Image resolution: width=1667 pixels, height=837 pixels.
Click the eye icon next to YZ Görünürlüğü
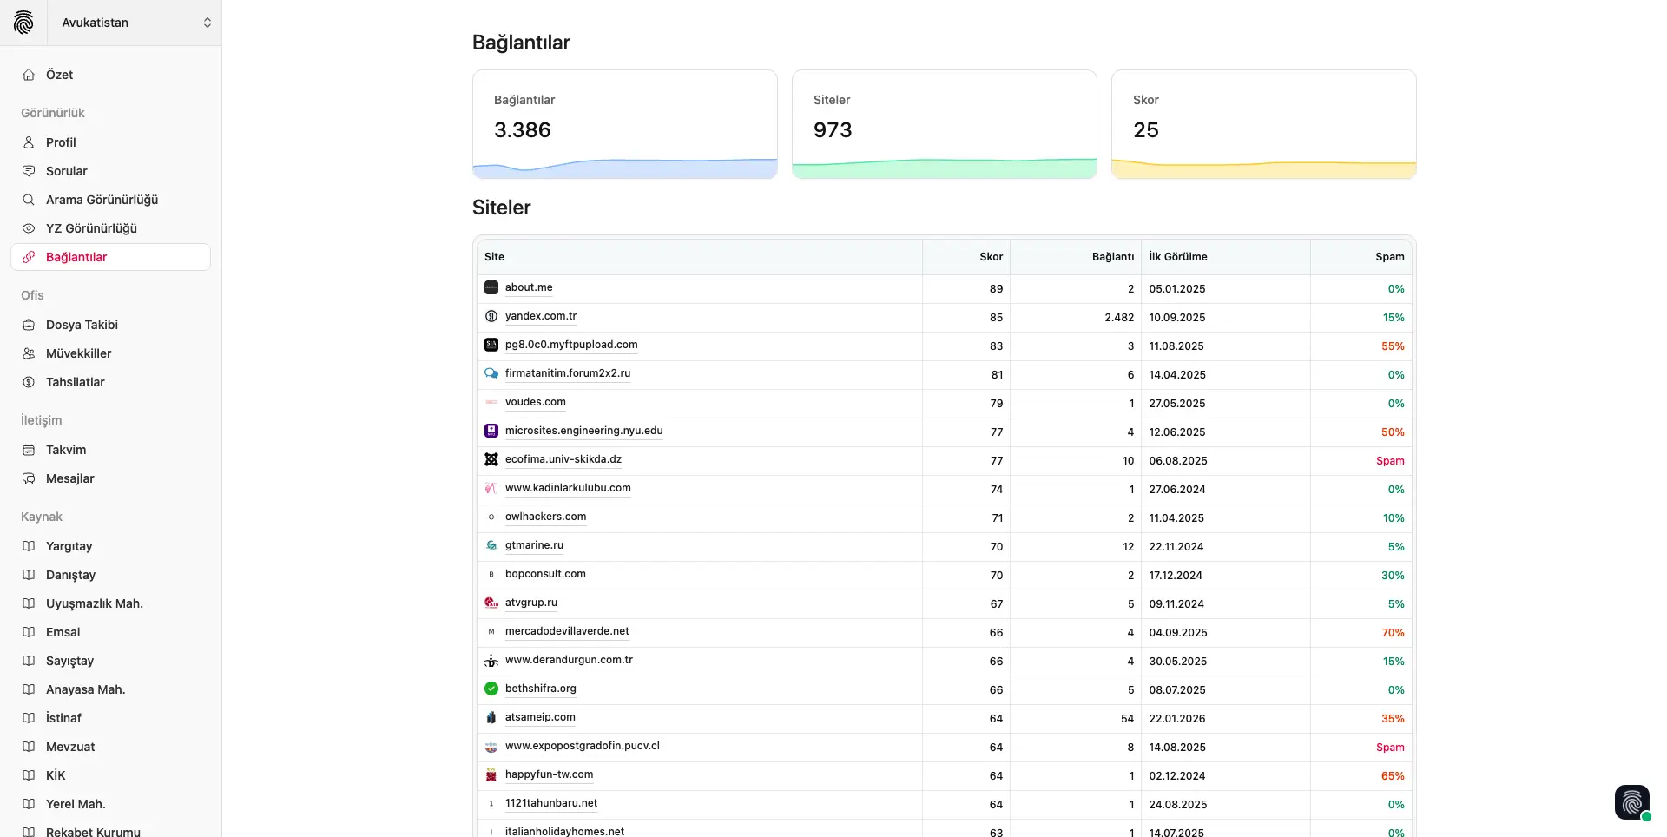(29, 228)
